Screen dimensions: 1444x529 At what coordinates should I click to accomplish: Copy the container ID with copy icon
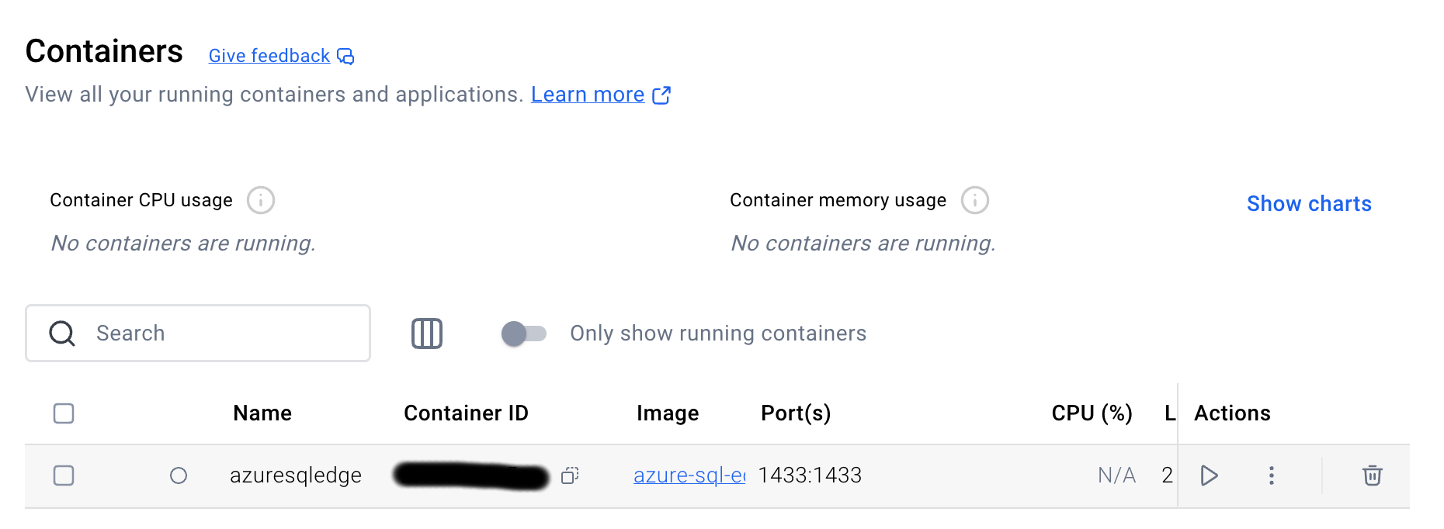point(570,475)
